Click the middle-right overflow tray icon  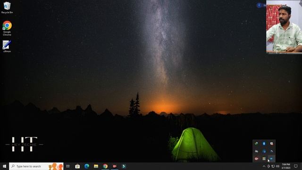coord(272,151)
